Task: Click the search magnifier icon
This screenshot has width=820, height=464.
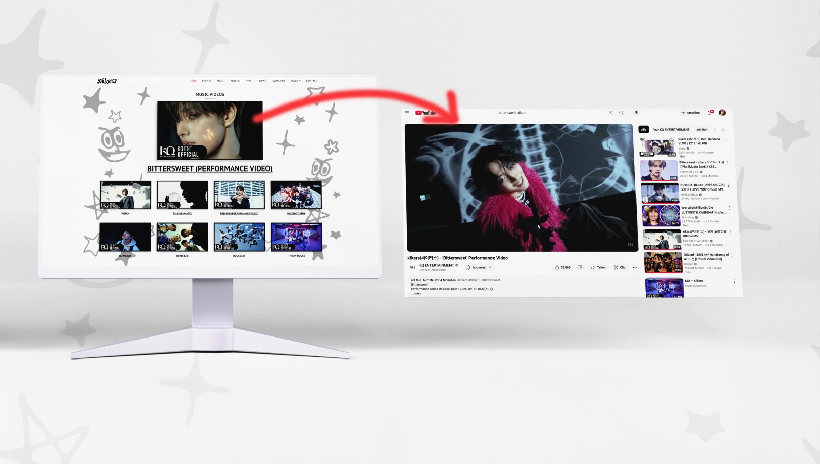Action: pyautogui.click(x=621, y=113)
